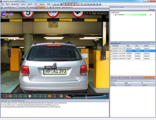Screen dimensions: 156x120
Task: Click the padlock icon in toolbar
Action: point(47,7)
